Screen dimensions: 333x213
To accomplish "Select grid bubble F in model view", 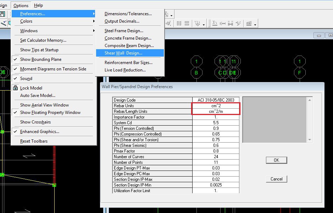I will point(300,73).
